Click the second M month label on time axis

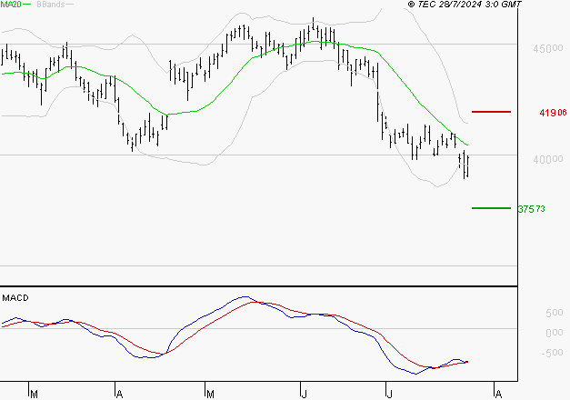pyautogui.click(x=210, y=395)
